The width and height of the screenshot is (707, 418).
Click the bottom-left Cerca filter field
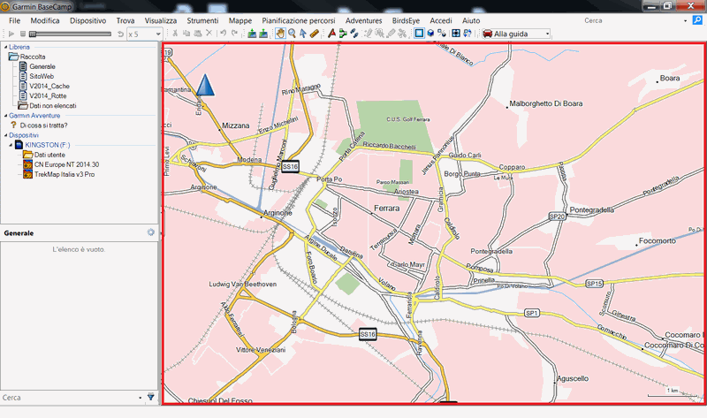point(70,398)
